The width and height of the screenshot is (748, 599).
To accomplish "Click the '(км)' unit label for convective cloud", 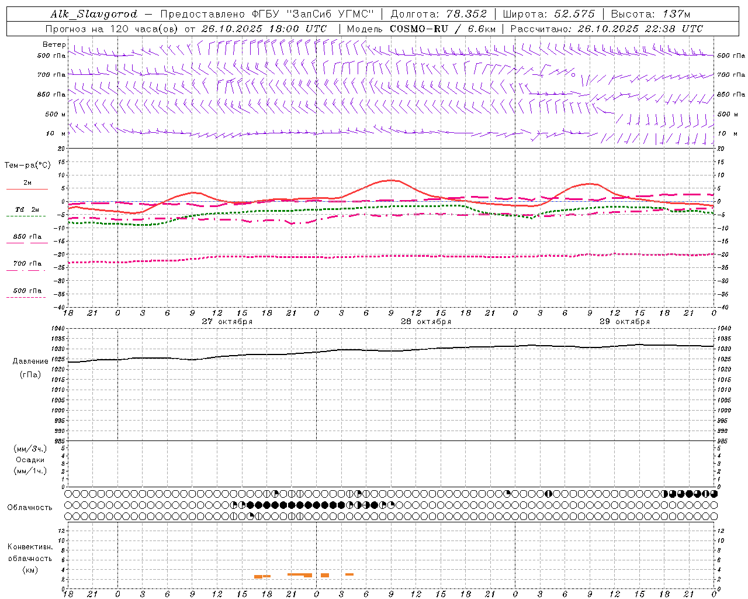I will point(30,570).
